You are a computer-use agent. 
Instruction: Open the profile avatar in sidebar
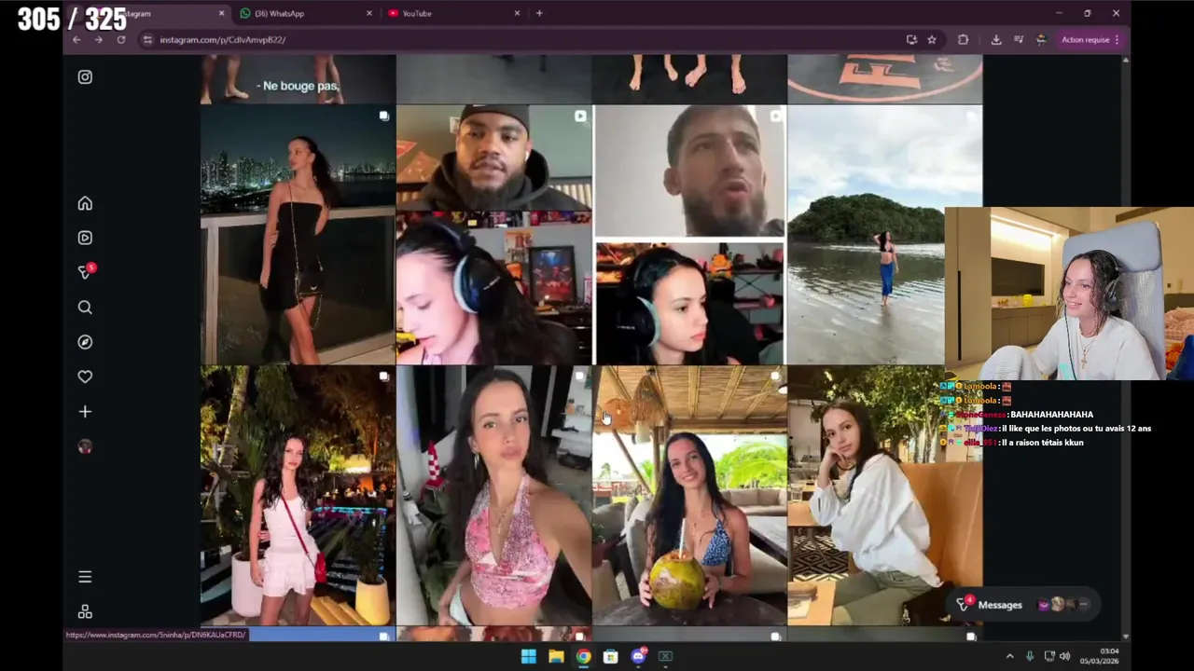[x=85, y=446]
